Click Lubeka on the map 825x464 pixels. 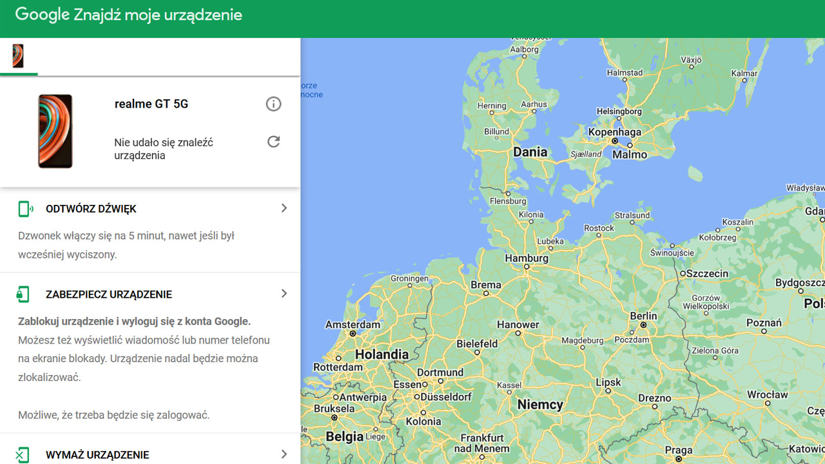[550, 242]
